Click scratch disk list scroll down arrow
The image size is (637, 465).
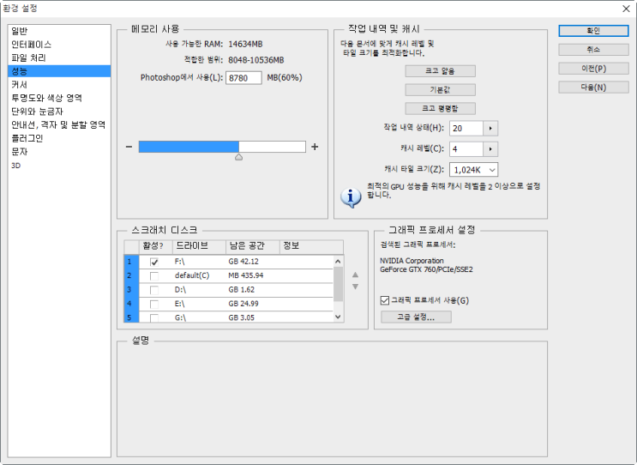click(x=338, y=317)
